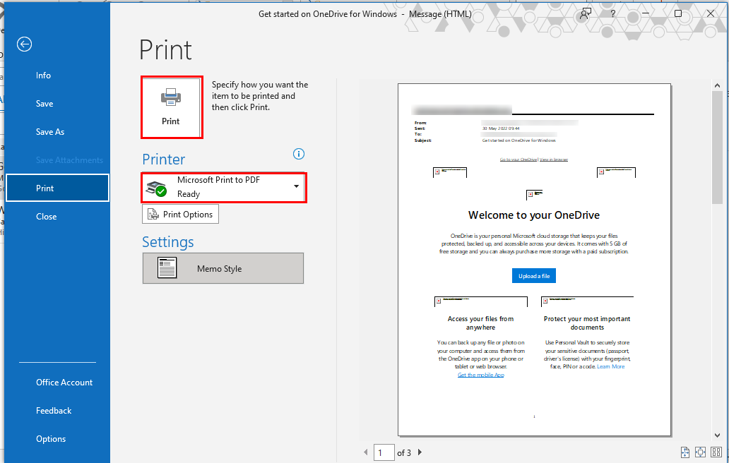The image size is (729, 463).
Task: Select the Print tab in the sidebar
Action: click(58, 188)
